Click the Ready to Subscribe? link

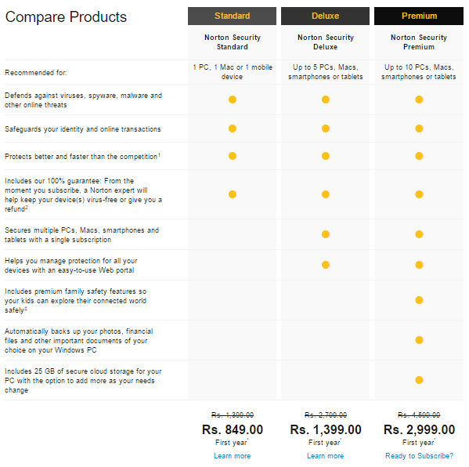tap(419, 455)
